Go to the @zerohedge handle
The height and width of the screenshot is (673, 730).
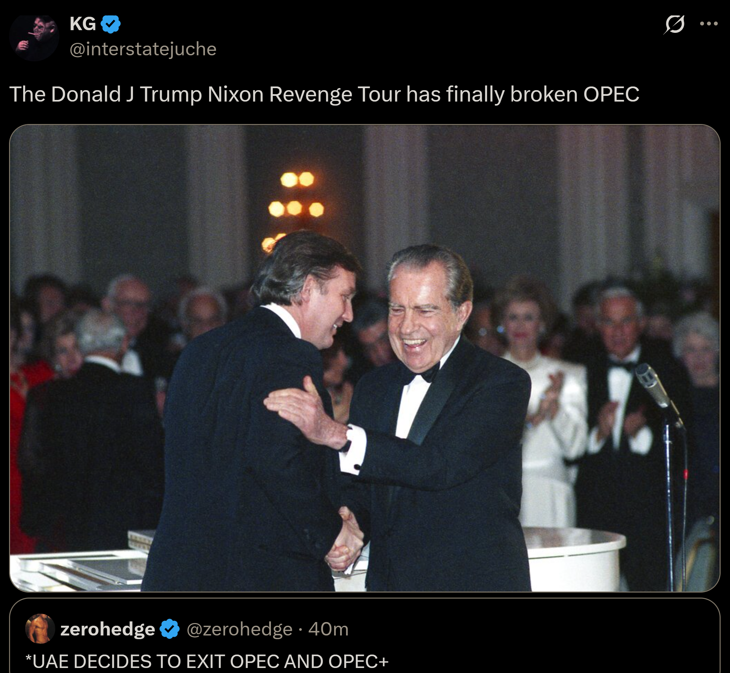pos(240,629)
